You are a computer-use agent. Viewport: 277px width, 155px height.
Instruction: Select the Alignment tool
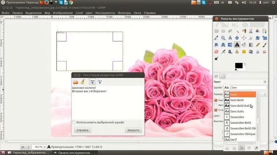coord(244,38)
